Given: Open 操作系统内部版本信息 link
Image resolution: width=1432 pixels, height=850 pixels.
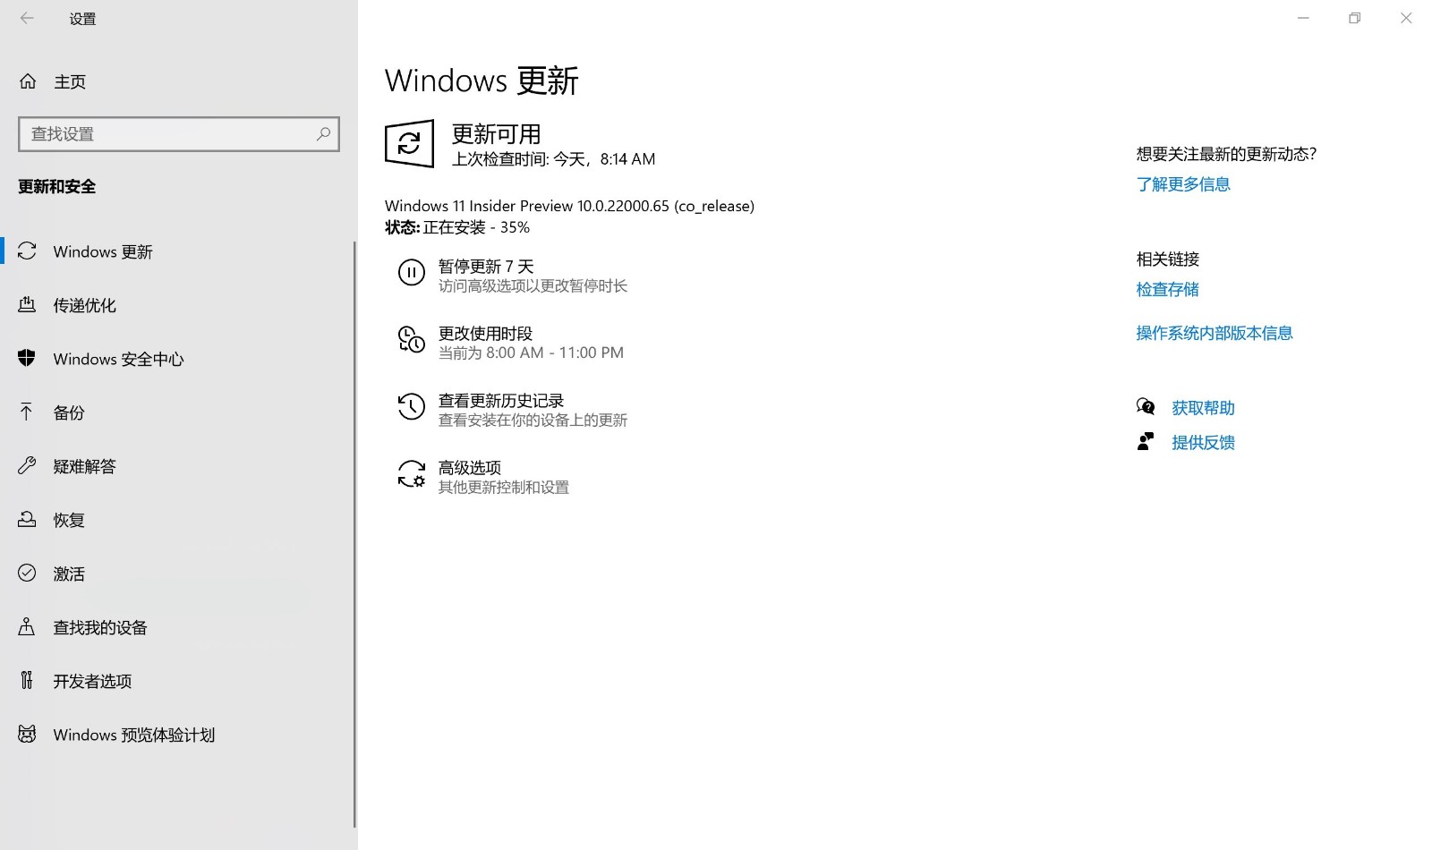Looking at the screenshot, I should tap(1215, 333).
